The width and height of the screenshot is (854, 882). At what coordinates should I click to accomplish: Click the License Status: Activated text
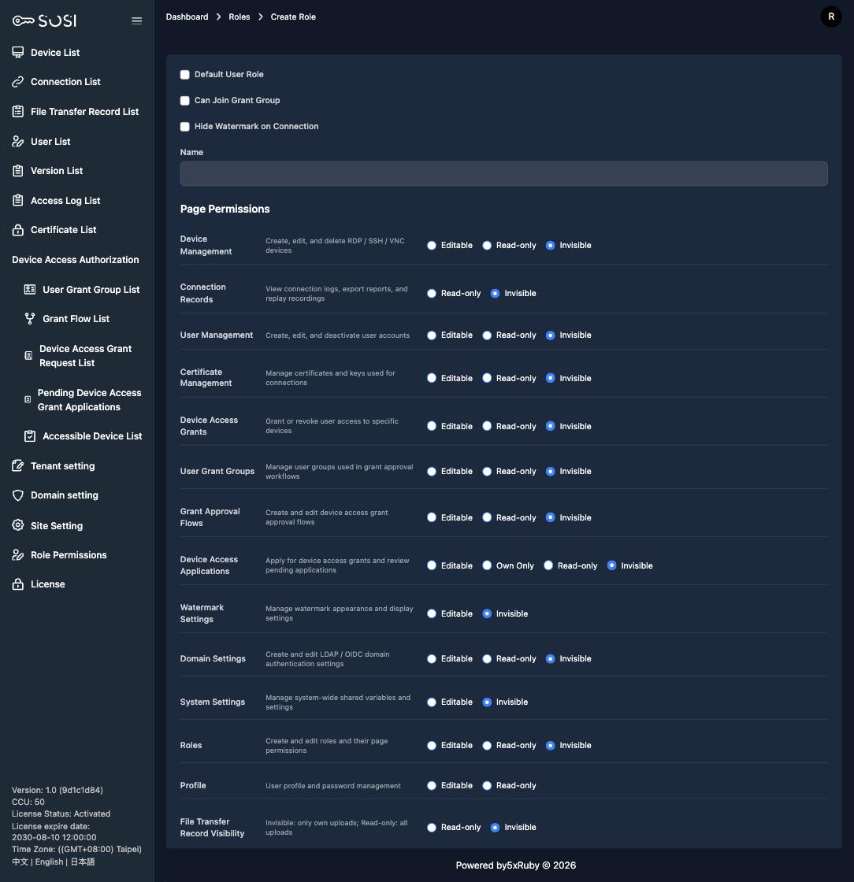pyautogui.click(x=61, y=813)
